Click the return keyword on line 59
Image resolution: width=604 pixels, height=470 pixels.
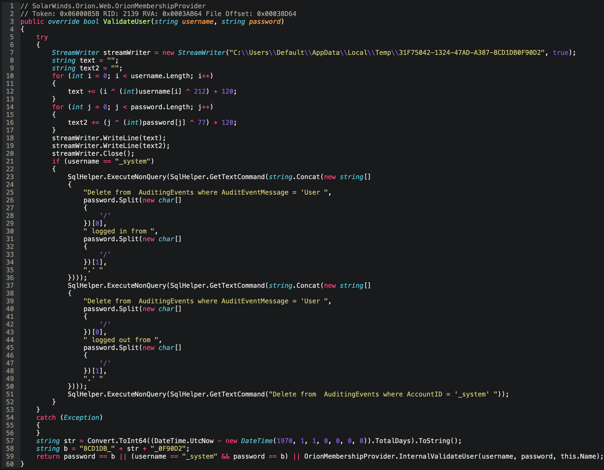click(x=48, y=456)
